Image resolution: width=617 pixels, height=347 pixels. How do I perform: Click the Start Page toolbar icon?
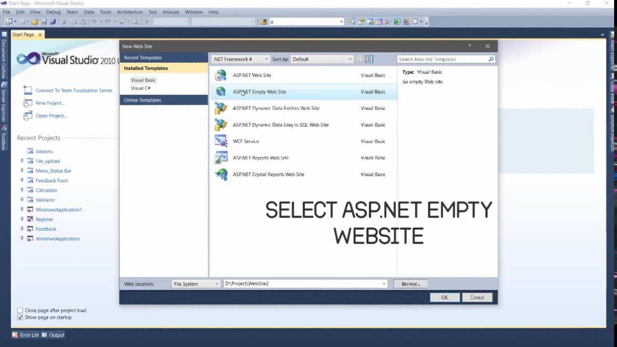[397, 22]
